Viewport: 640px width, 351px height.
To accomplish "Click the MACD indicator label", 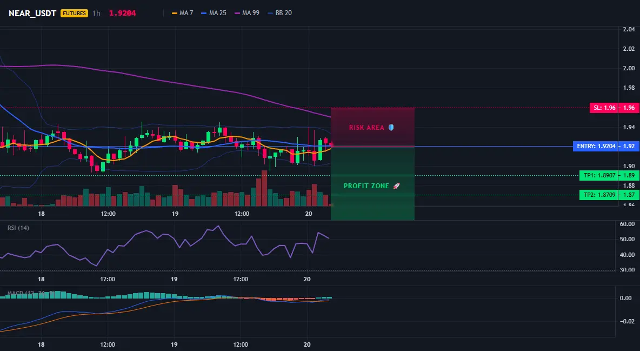I will point(31,293).
